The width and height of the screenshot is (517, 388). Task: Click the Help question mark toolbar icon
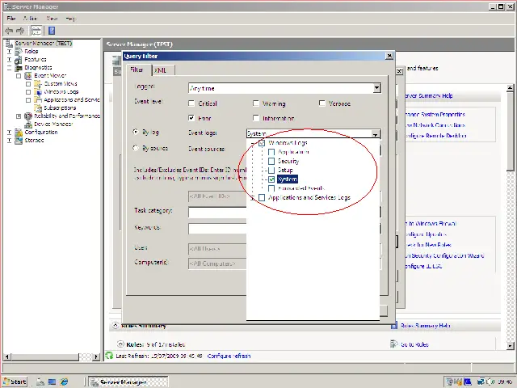click(x=52, y=31)
